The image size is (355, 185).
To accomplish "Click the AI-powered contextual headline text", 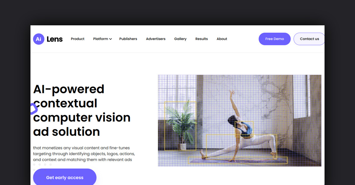I will tap(82, 110).
